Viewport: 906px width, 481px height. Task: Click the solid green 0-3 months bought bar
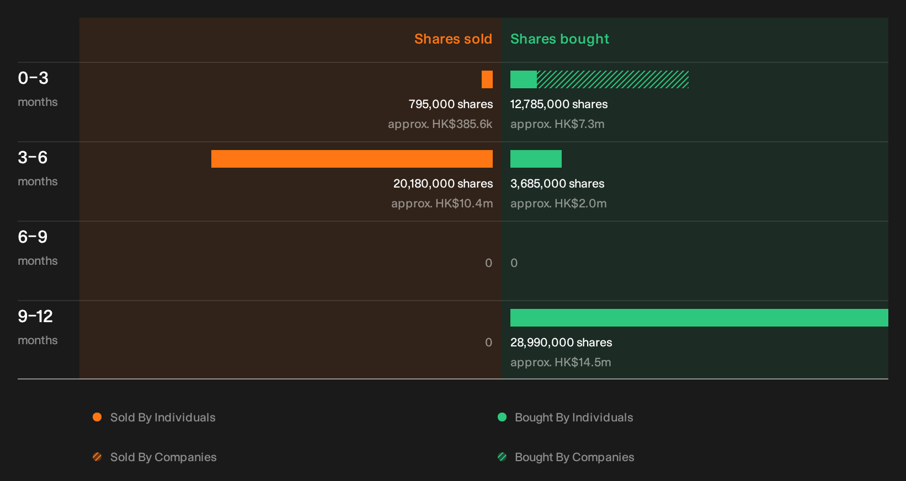[524, 79]
